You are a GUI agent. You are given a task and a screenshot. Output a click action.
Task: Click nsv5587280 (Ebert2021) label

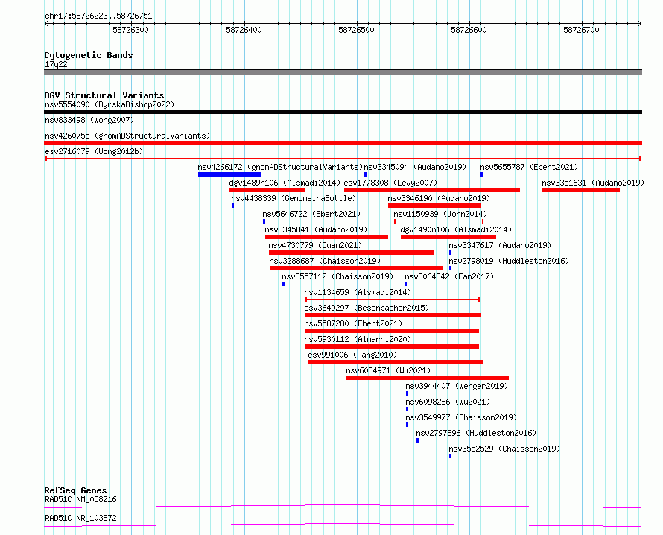[x=353, y=323]
